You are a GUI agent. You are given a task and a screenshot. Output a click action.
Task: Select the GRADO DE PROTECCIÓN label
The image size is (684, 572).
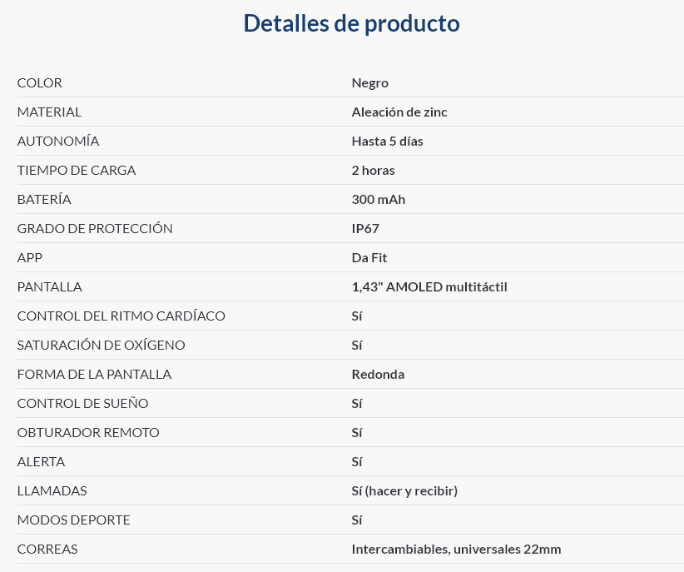(95, 229)
